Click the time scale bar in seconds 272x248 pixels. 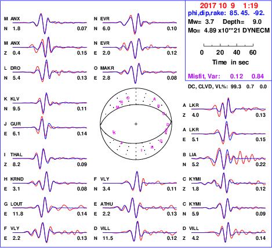click(229, 45)
